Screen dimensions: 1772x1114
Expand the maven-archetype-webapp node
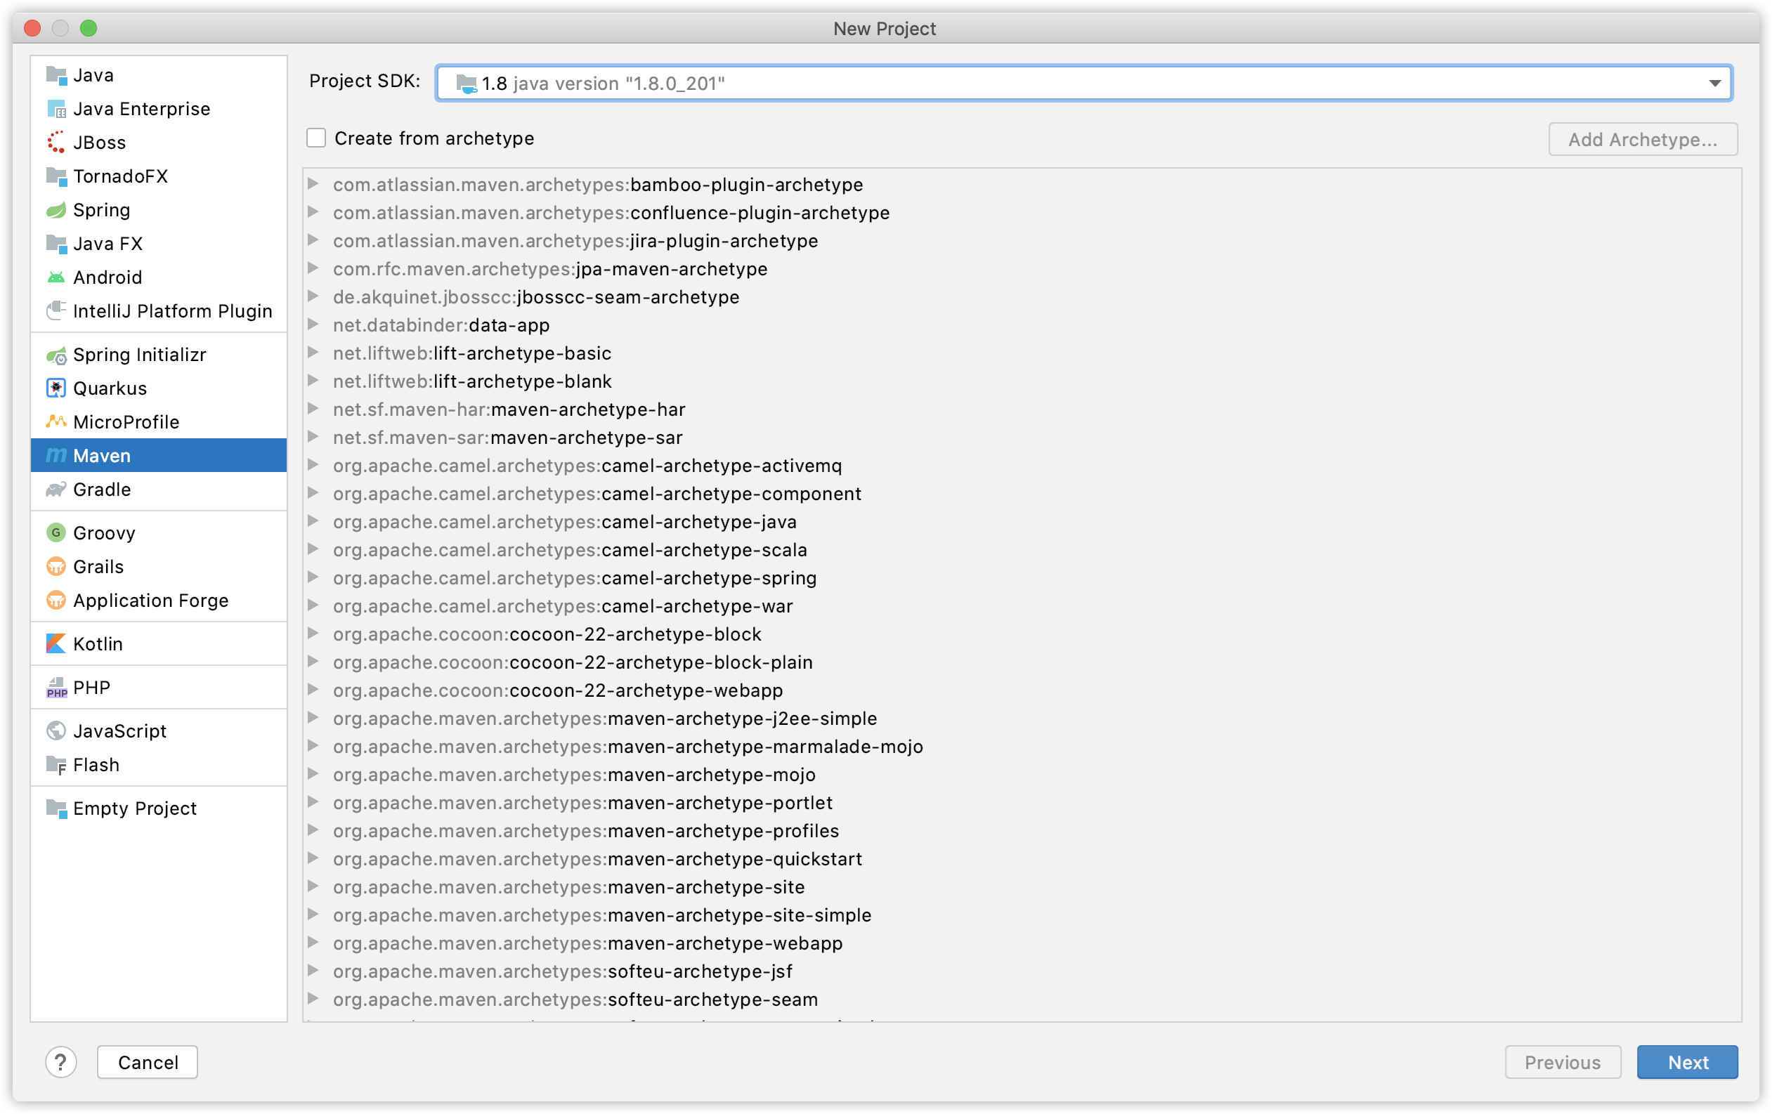click(313, 943)
